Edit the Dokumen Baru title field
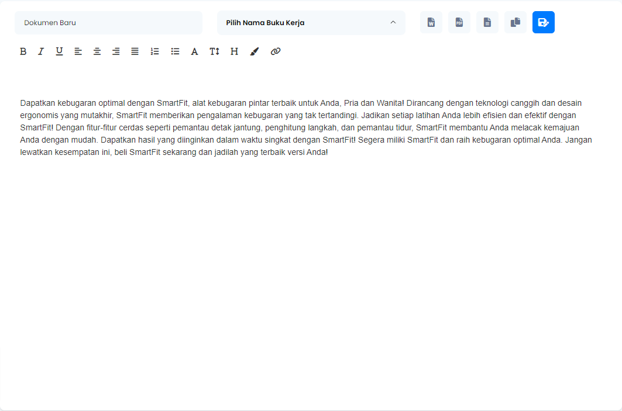 click(x=108, y=23)
